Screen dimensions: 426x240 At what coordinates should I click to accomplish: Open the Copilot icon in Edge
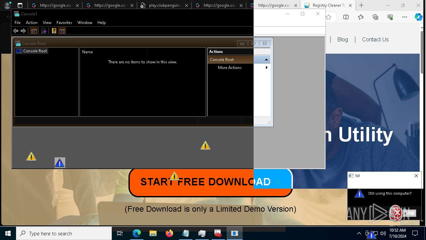(x=418, y=17)
